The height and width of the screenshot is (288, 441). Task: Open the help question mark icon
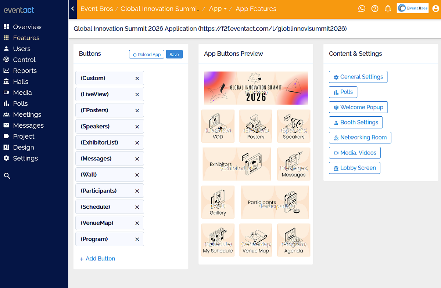click(375, 8)
